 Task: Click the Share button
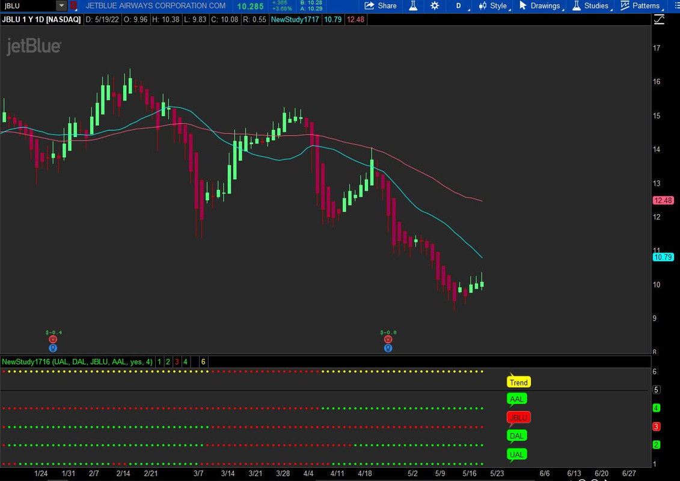tap(381, 6)
